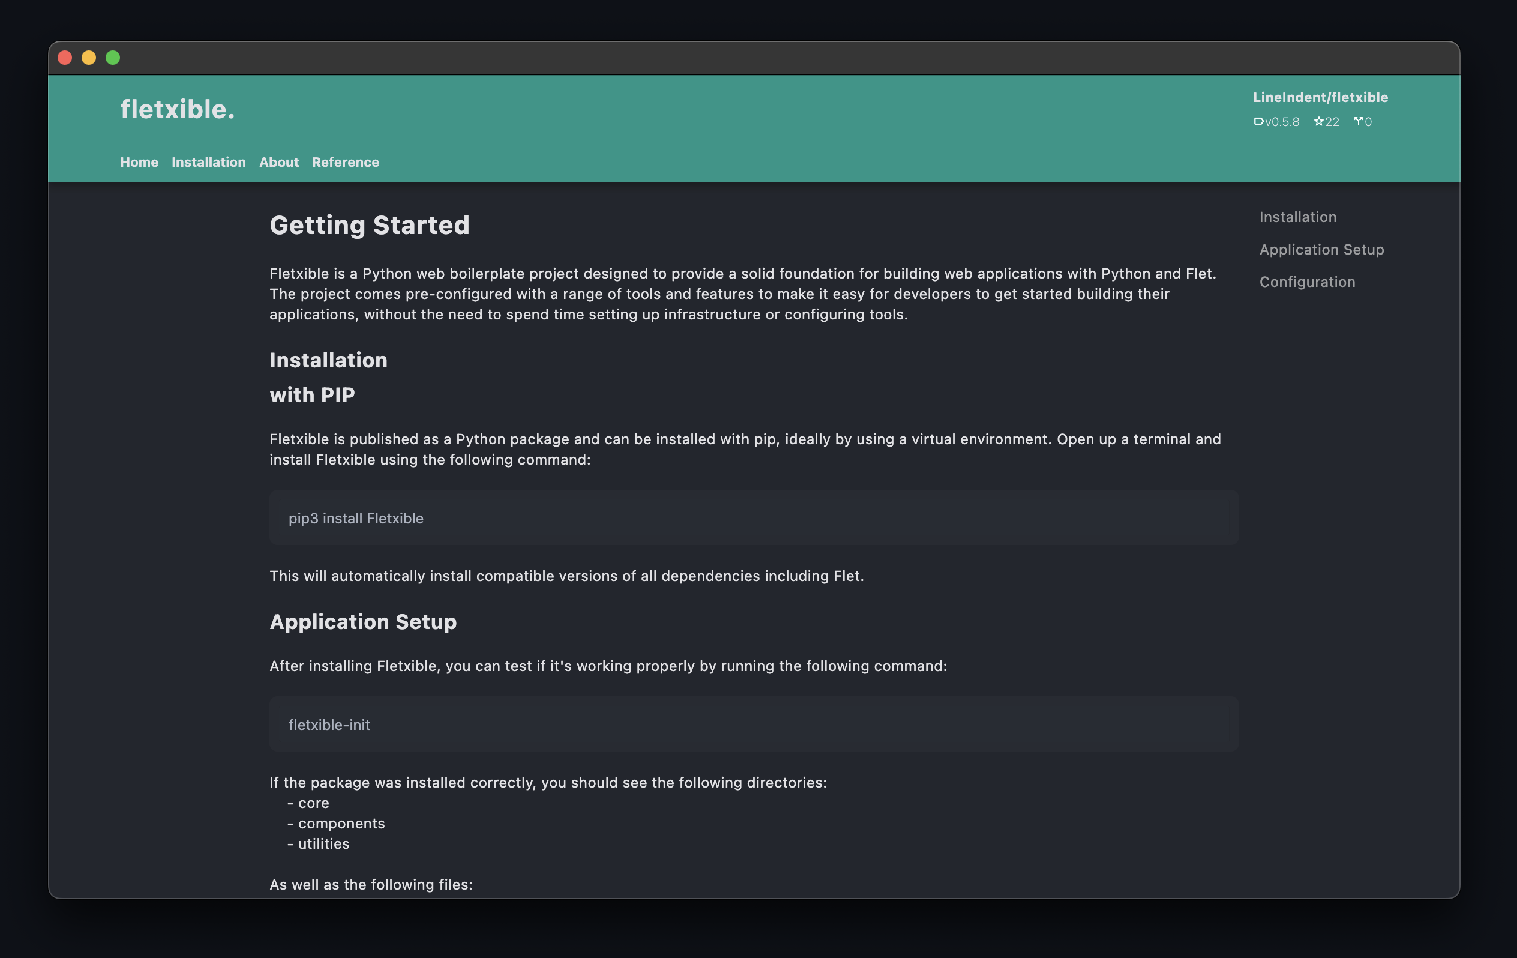This screenshot has height=958, width=1517.
Task: Click the with PIP subheading
Action: tap(312, 395)
